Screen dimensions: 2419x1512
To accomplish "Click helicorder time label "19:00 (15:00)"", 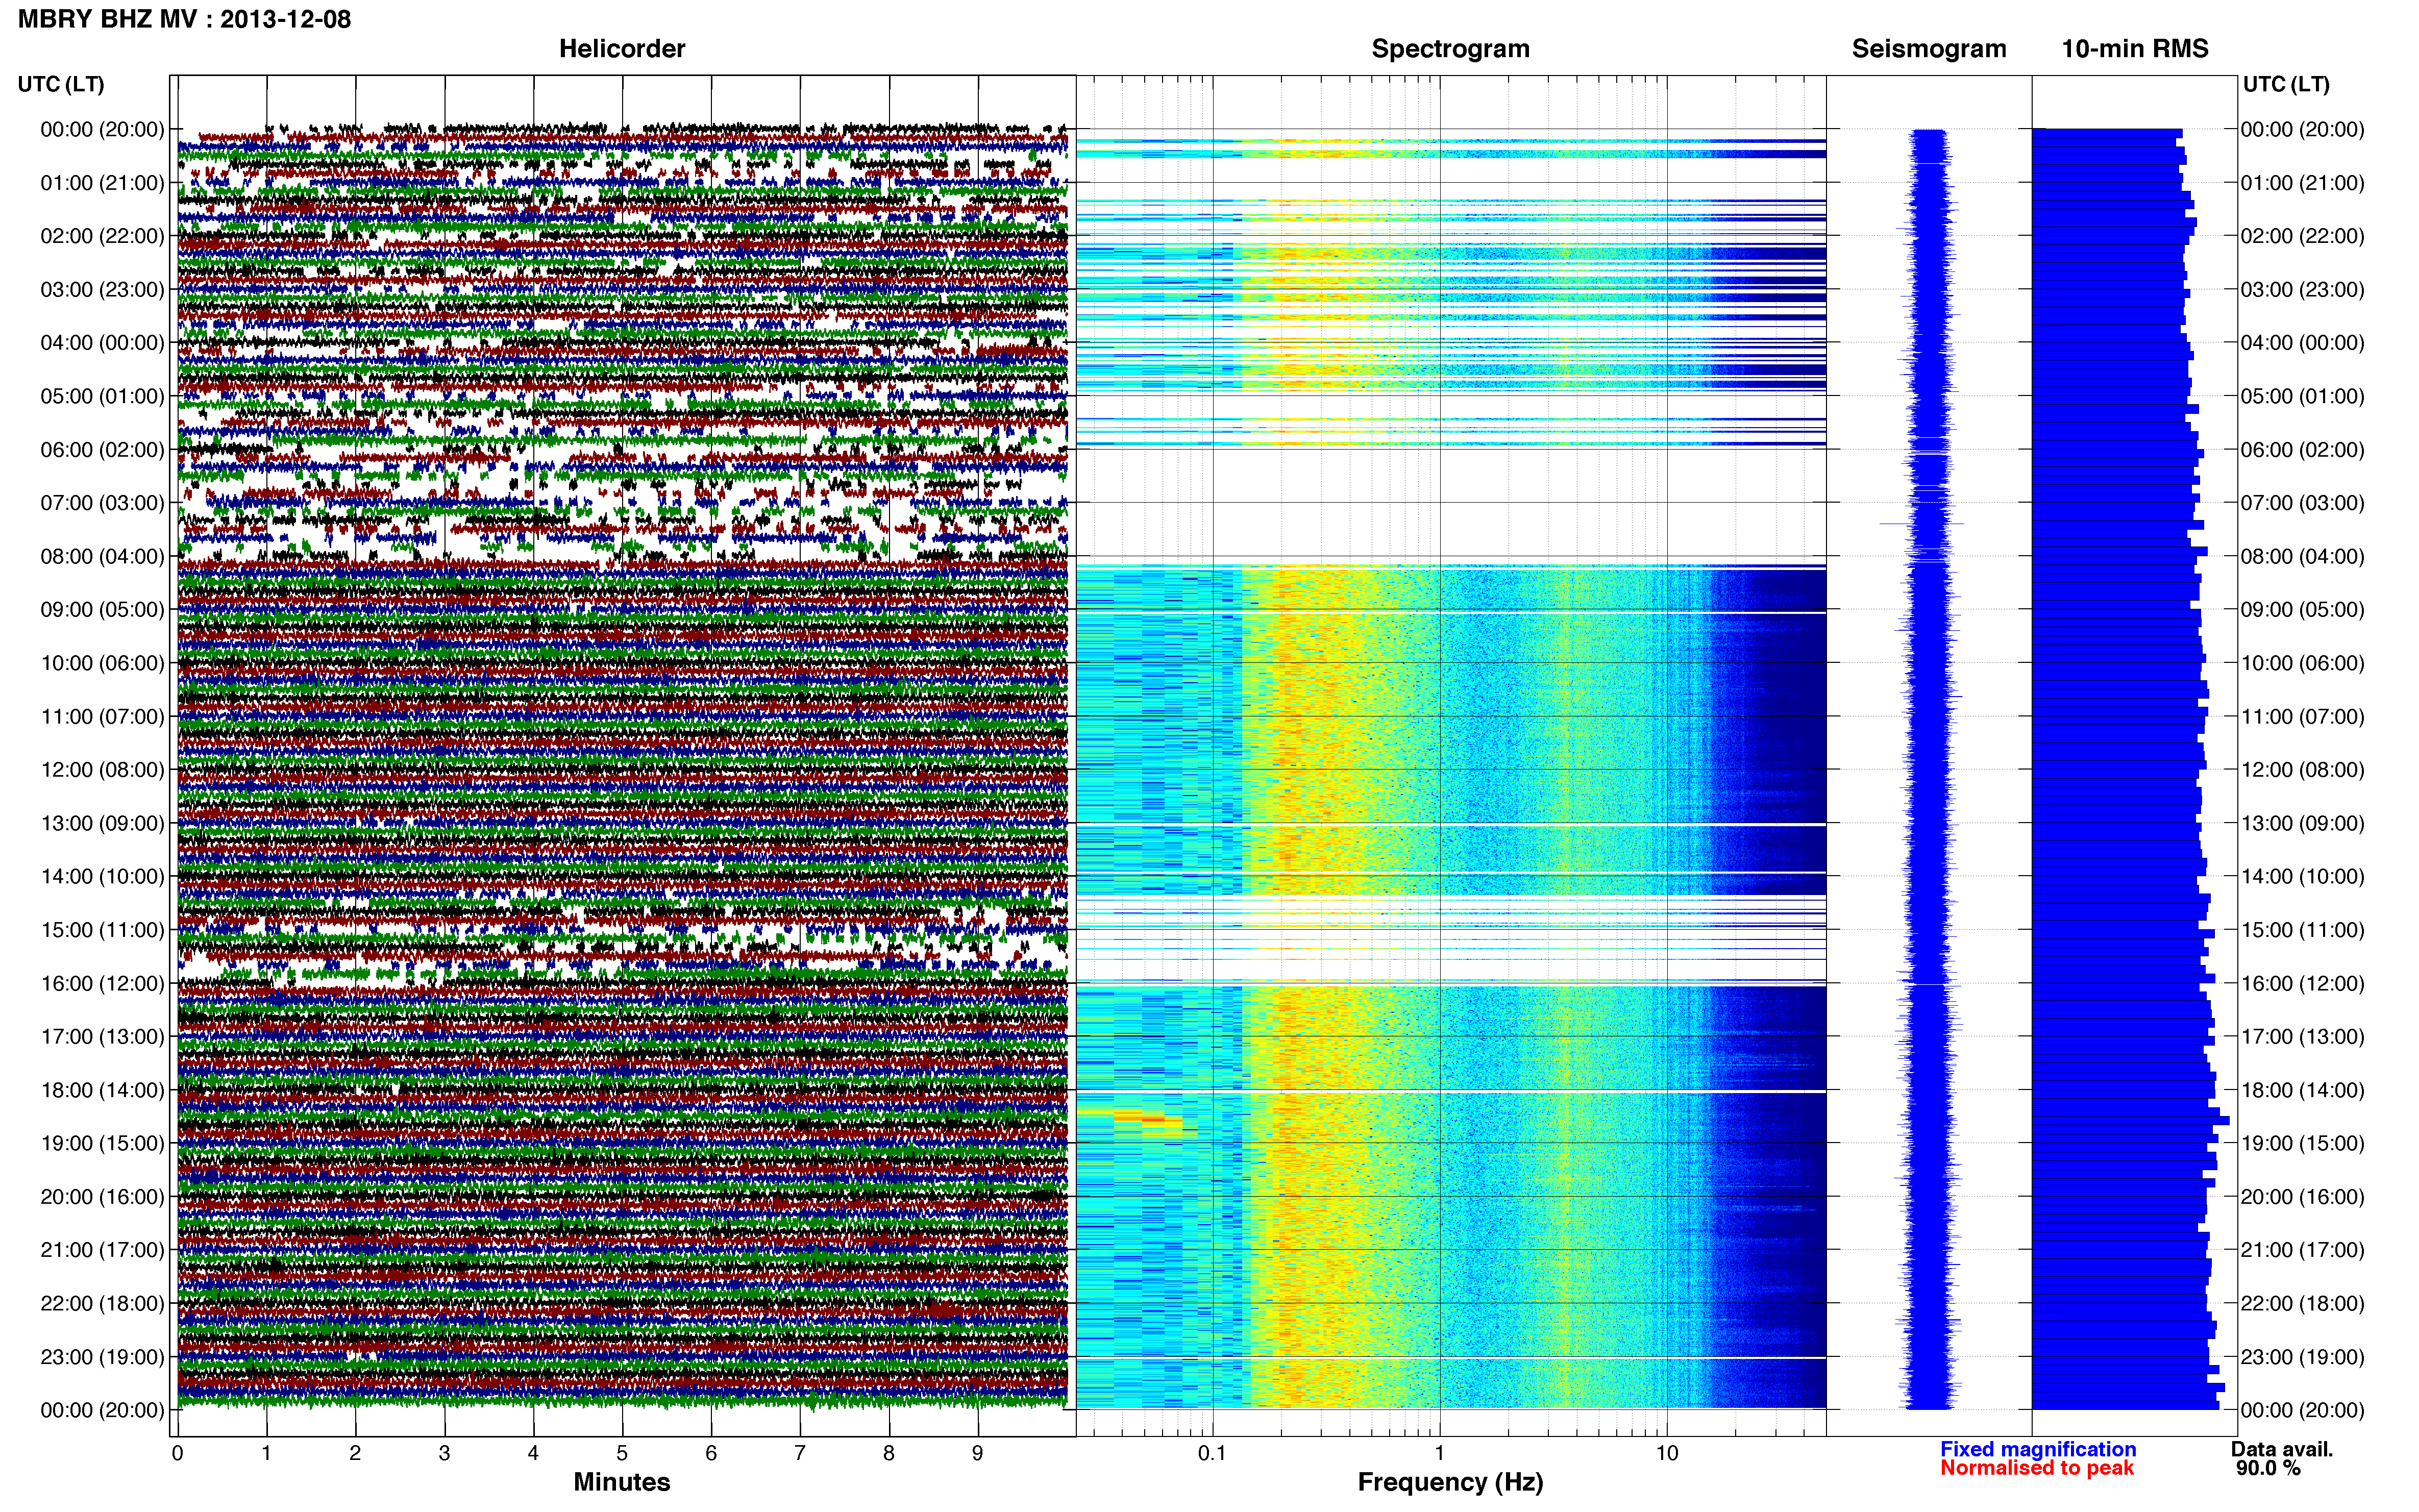I will coord(102,1143).
